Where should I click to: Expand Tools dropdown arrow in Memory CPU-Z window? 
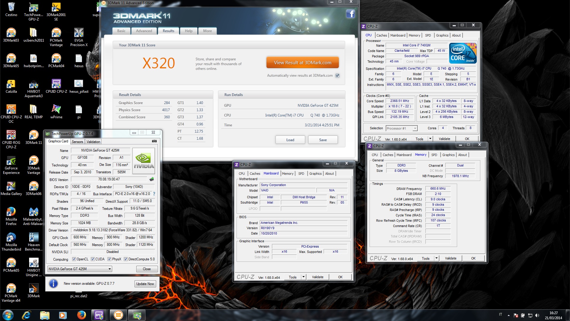click(436, 258)
